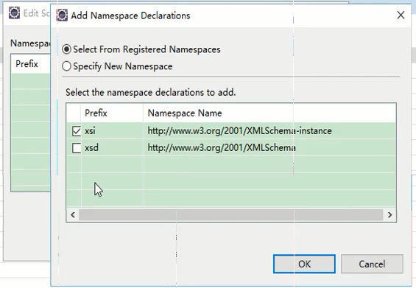Screen dimensions: 416x288
Task: Click the Prefix header in background window
Action: (x=27, y=64)
